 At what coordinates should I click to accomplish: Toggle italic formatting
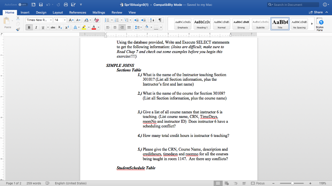36,27
